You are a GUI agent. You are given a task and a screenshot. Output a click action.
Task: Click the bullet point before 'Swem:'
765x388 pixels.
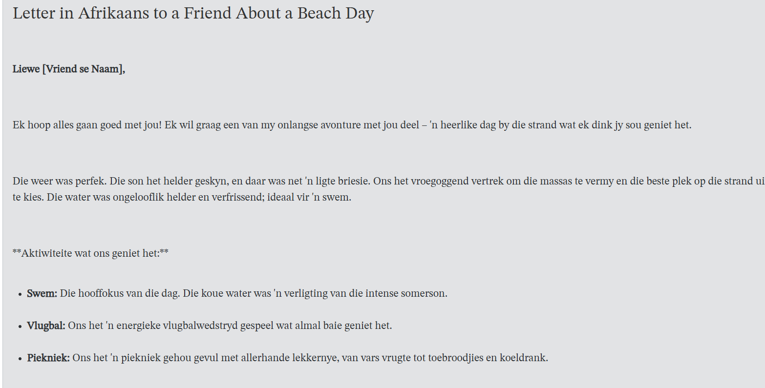tap(20, 294)
